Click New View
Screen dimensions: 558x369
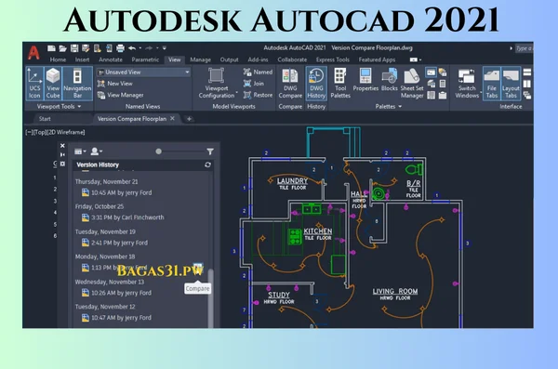click(115, 84)
